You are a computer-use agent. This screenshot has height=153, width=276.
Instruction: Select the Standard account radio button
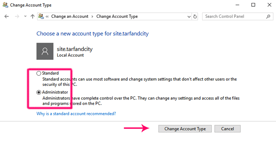click(39, 73)
